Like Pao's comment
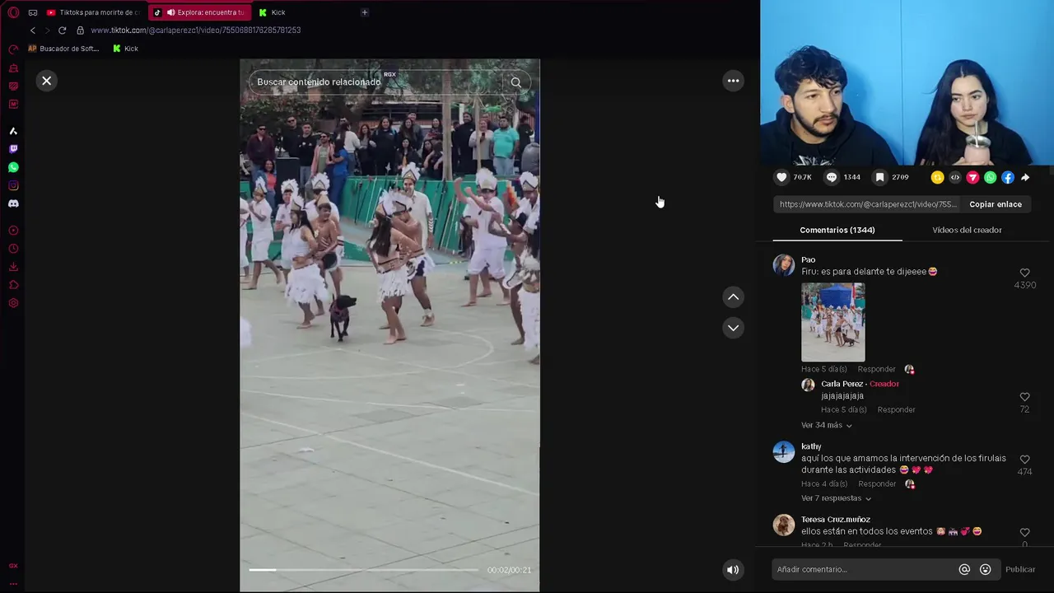This screenshot has height=593, width=1054. pos(1024,273)
